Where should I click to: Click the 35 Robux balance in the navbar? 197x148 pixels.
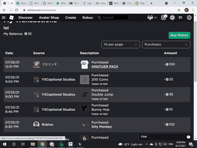coord(180,18)
